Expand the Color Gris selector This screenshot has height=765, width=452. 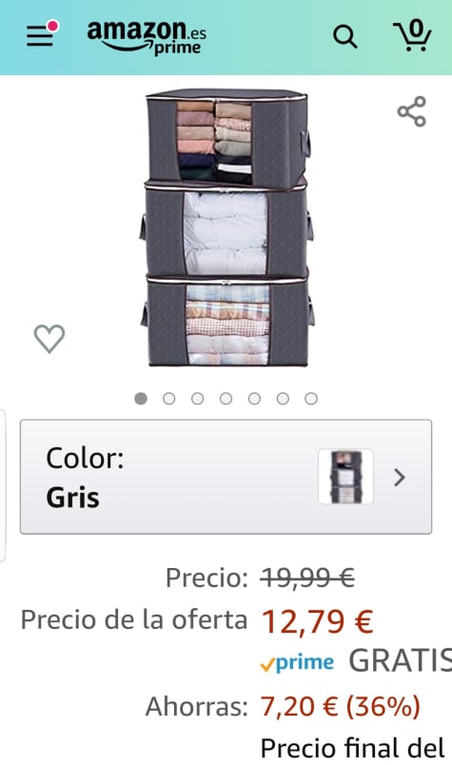click(226, 477)
